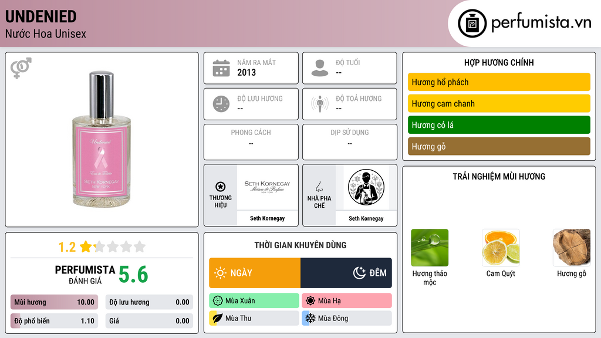601x338 pixels.
Task: Click the clock icon beside Độ lưu hương
Action: 221,104
